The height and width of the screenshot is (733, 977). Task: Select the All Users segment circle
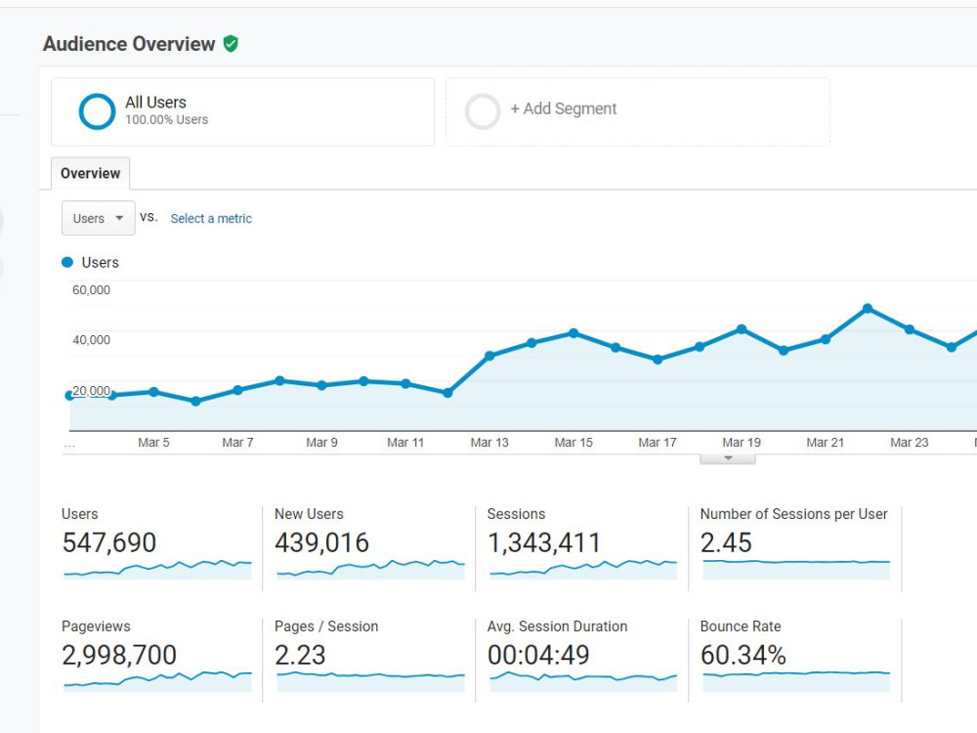coord(97,111)
